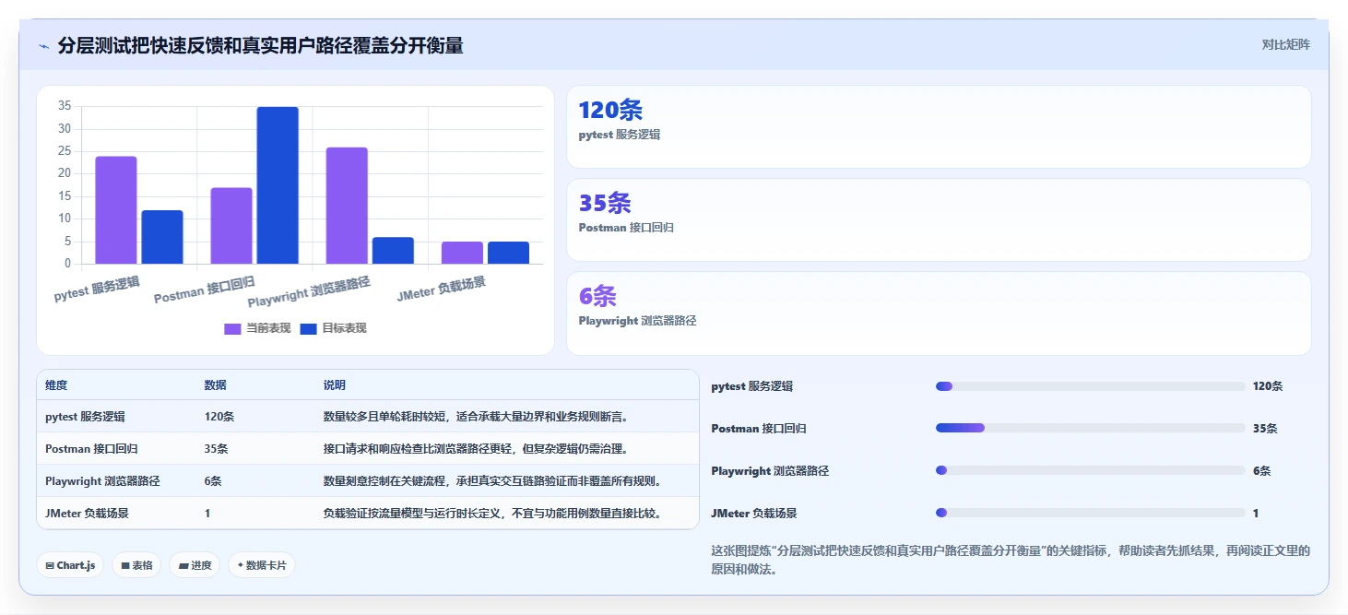Click the 35 y-axis tick label
Image resolution: width=1348 pixels, height=615 pixels.
click(x=64, y=106)
